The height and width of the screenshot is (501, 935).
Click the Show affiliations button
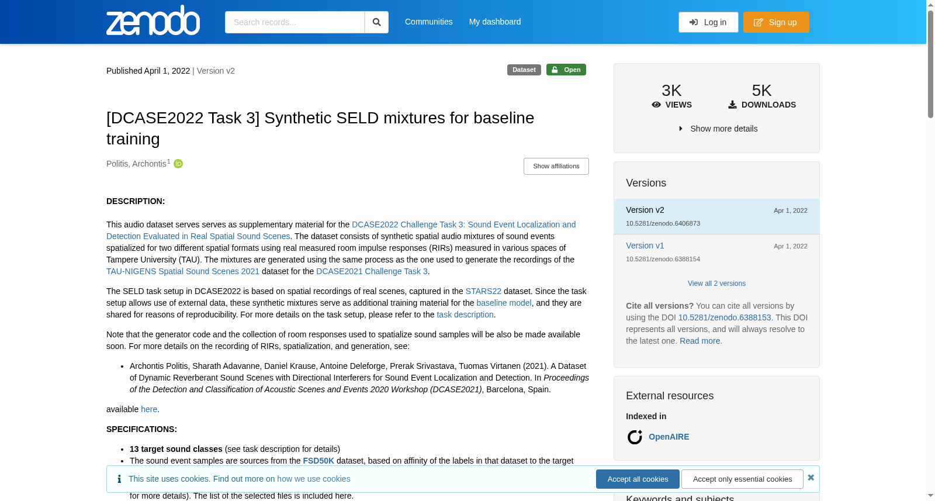pos(556,166)
